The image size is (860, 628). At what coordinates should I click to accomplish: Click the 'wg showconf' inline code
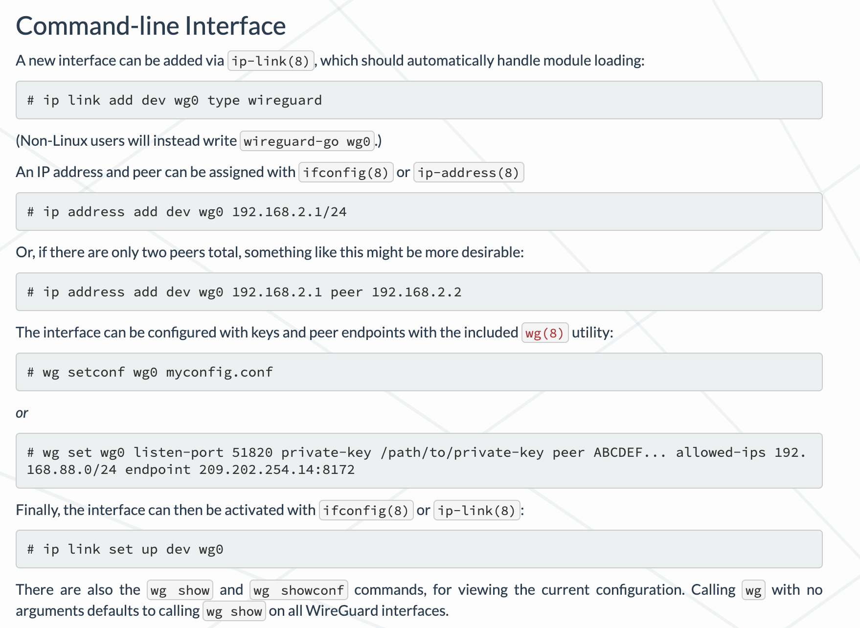click(299, 590)
